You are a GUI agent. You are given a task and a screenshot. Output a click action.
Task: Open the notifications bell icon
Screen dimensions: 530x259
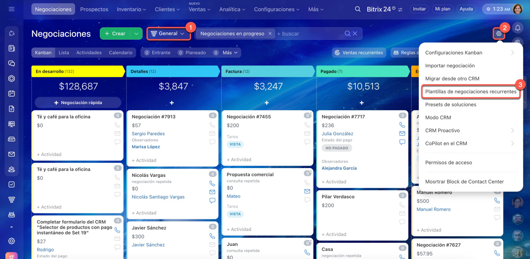(x=518, y=28)
